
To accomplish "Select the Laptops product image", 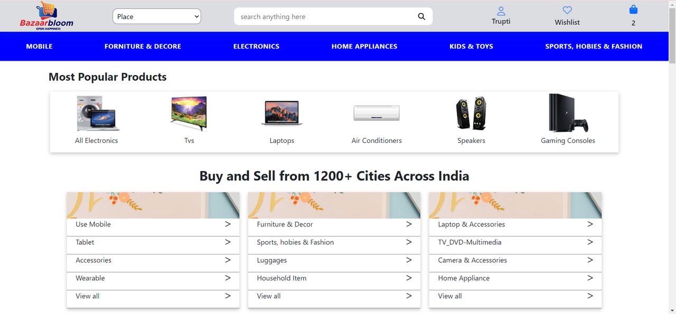I will pyautogui.click(x=282, y=113).
